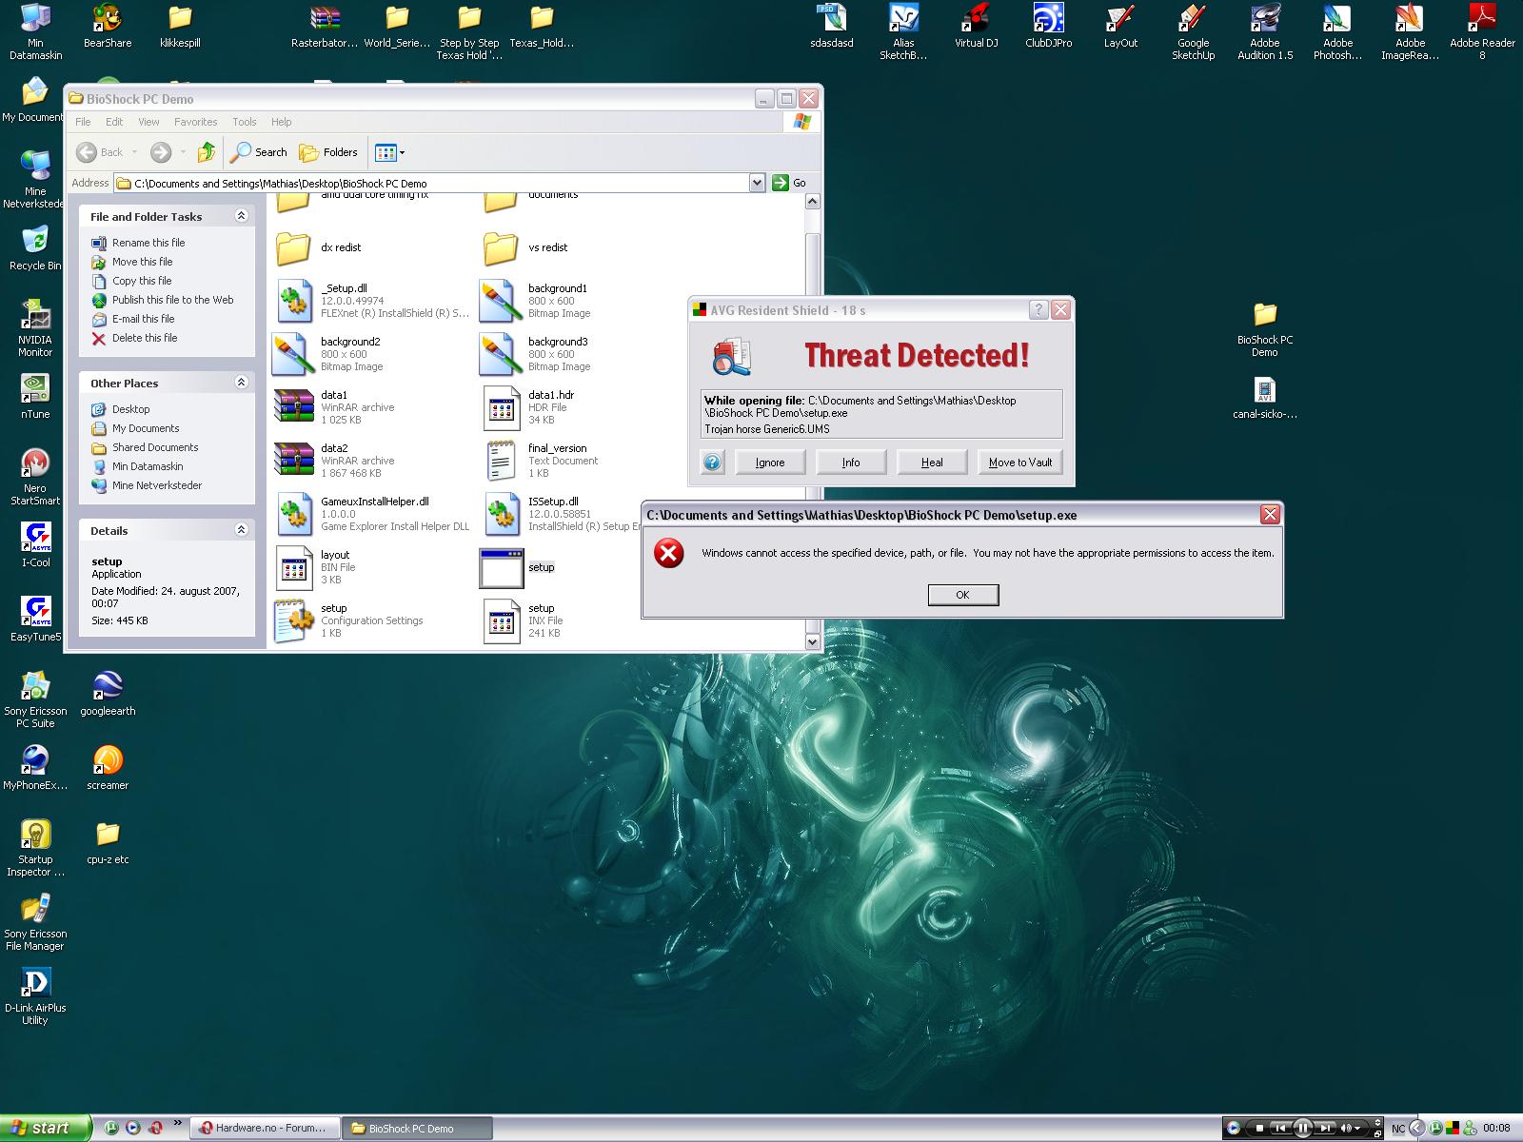Select the _Setup.dll file icon
The width and height of the screenshot is (1523, 1142).
[293, 300]
